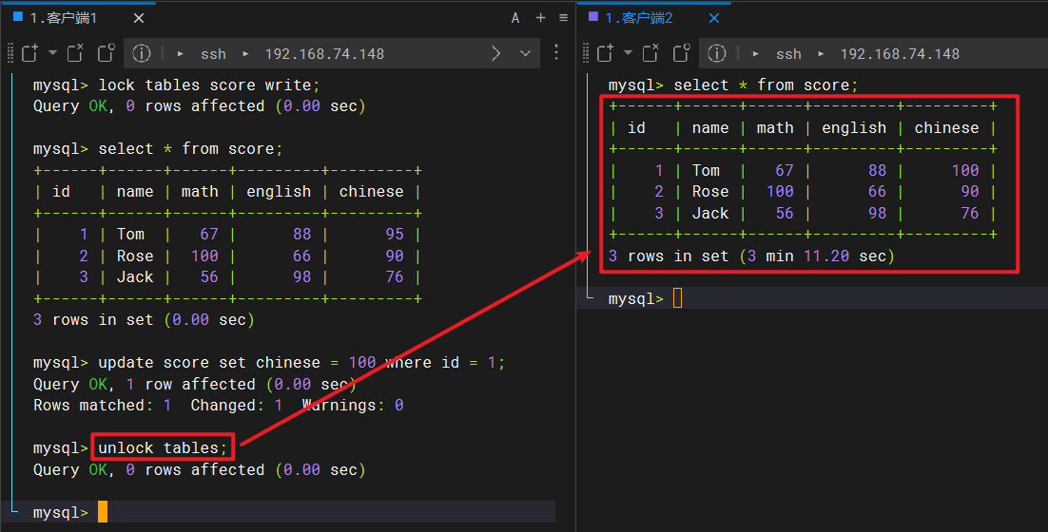1048x532 pixels.
Task: Click 'Jack' name cell in 客户端2 table
Action: coord(710,214)
